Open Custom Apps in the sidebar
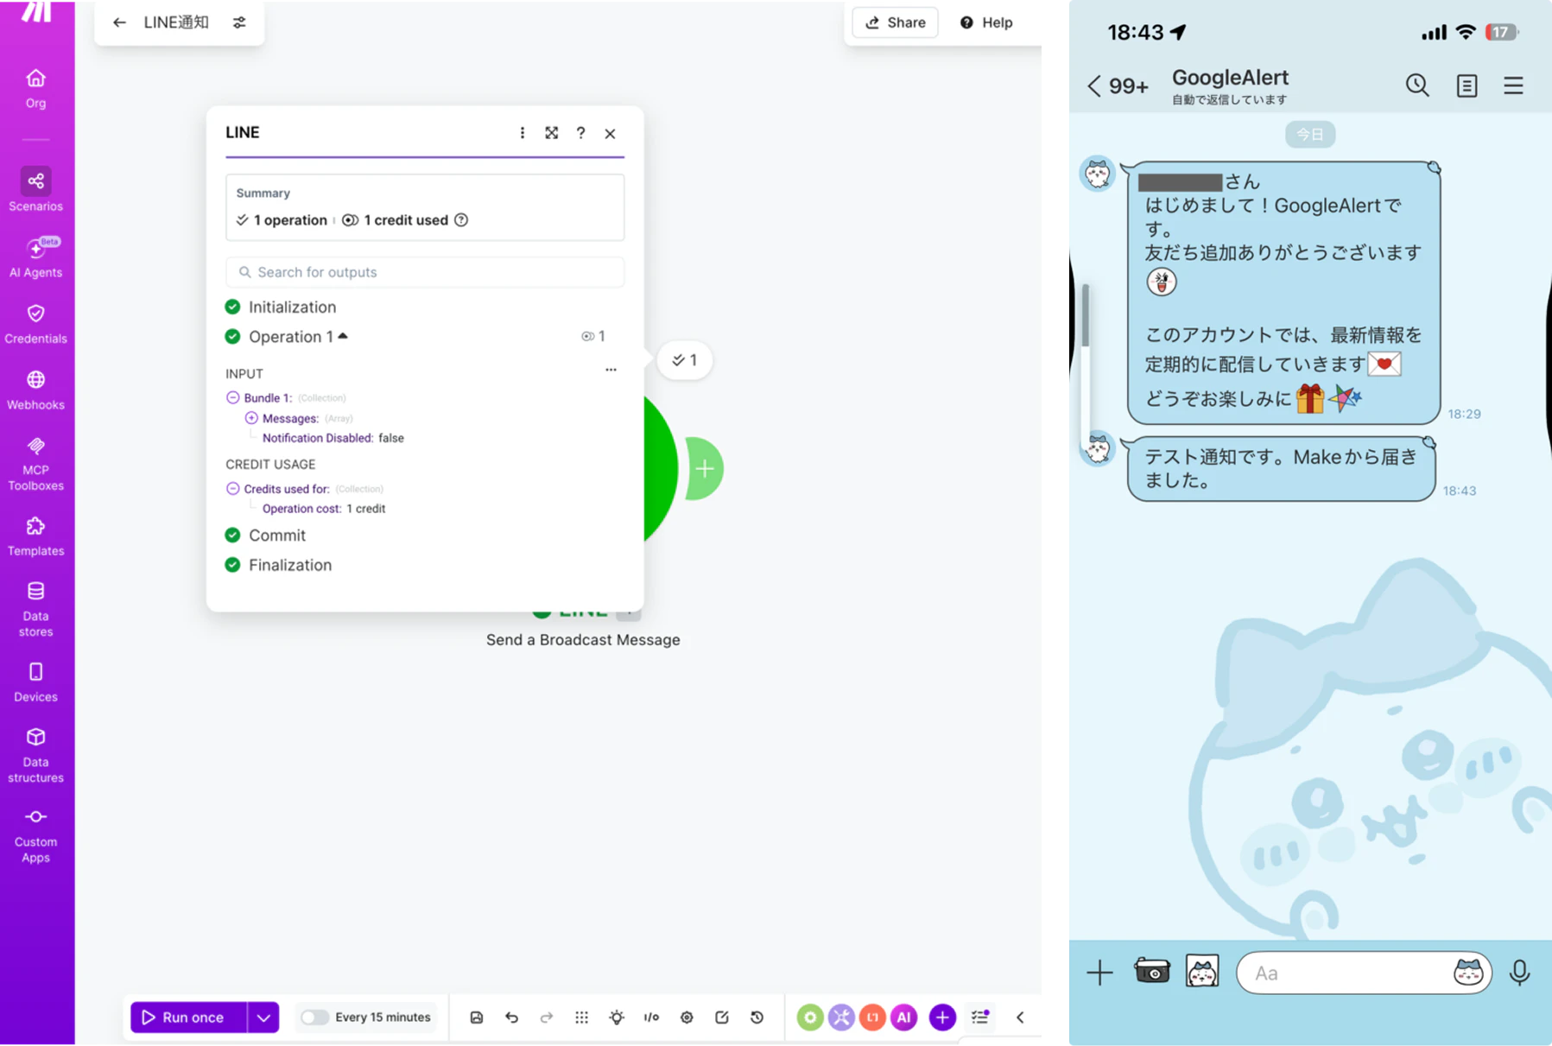The width and height of the screenshot is (1552, 1046). pyautogui.click(x=35, y=835)
